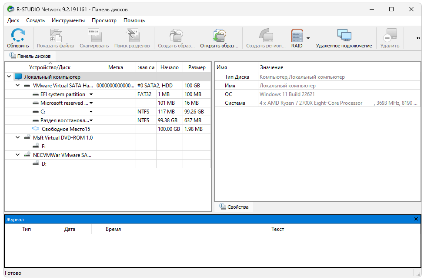
Task: Click the R-STUDIO application title icon
Action: point(10,9)
